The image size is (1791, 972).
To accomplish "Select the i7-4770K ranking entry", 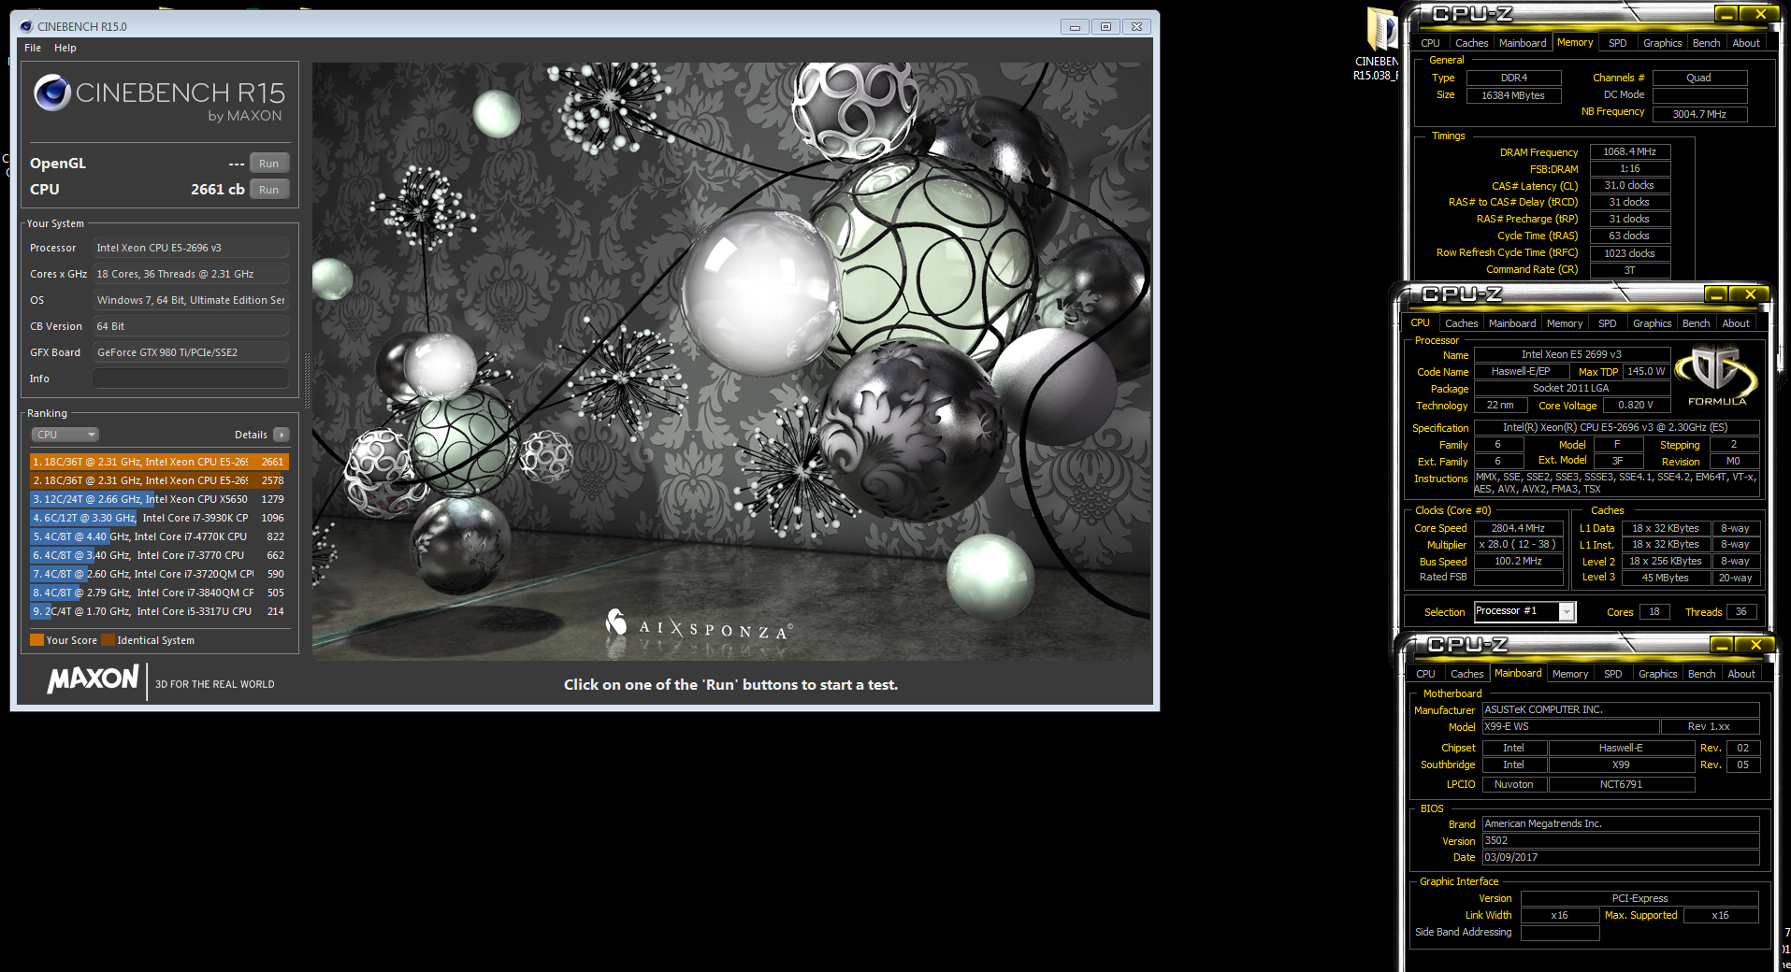I will point(159,536).
